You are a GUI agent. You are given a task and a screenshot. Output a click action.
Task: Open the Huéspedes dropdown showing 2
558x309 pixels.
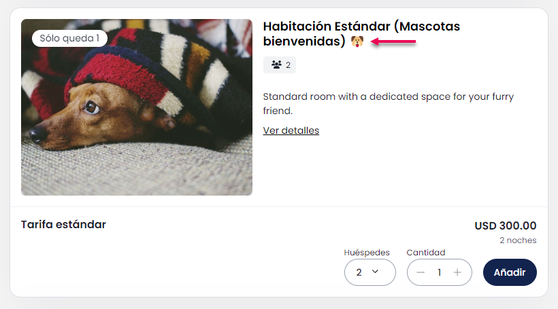point(370,272)
